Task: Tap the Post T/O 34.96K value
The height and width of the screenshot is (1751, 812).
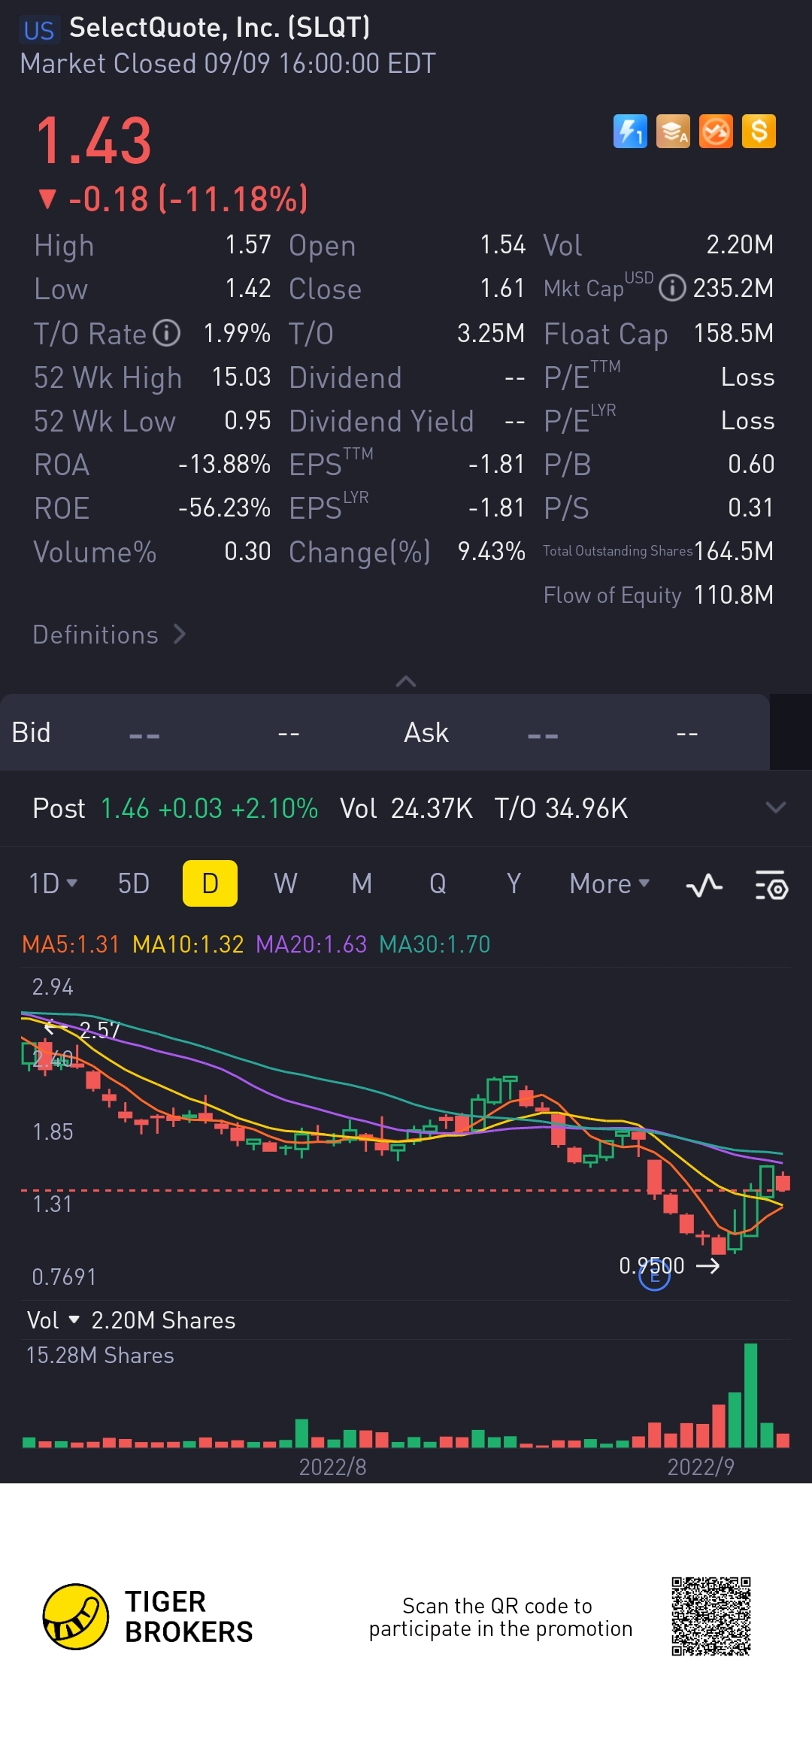Action: point(586,808)
